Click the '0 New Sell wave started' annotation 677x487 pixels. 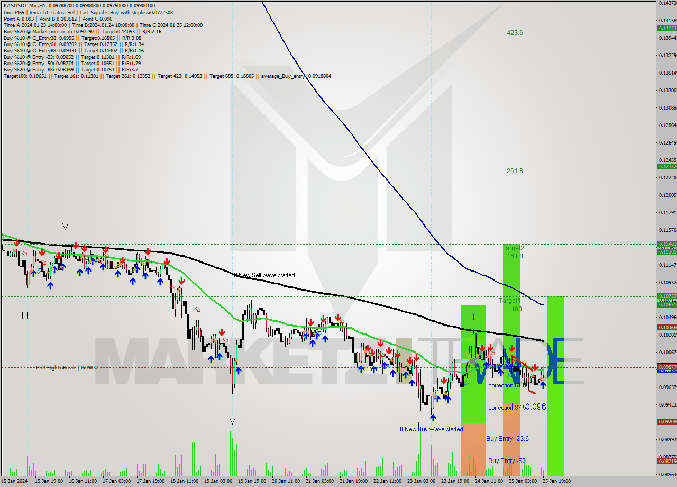point(264,275)
